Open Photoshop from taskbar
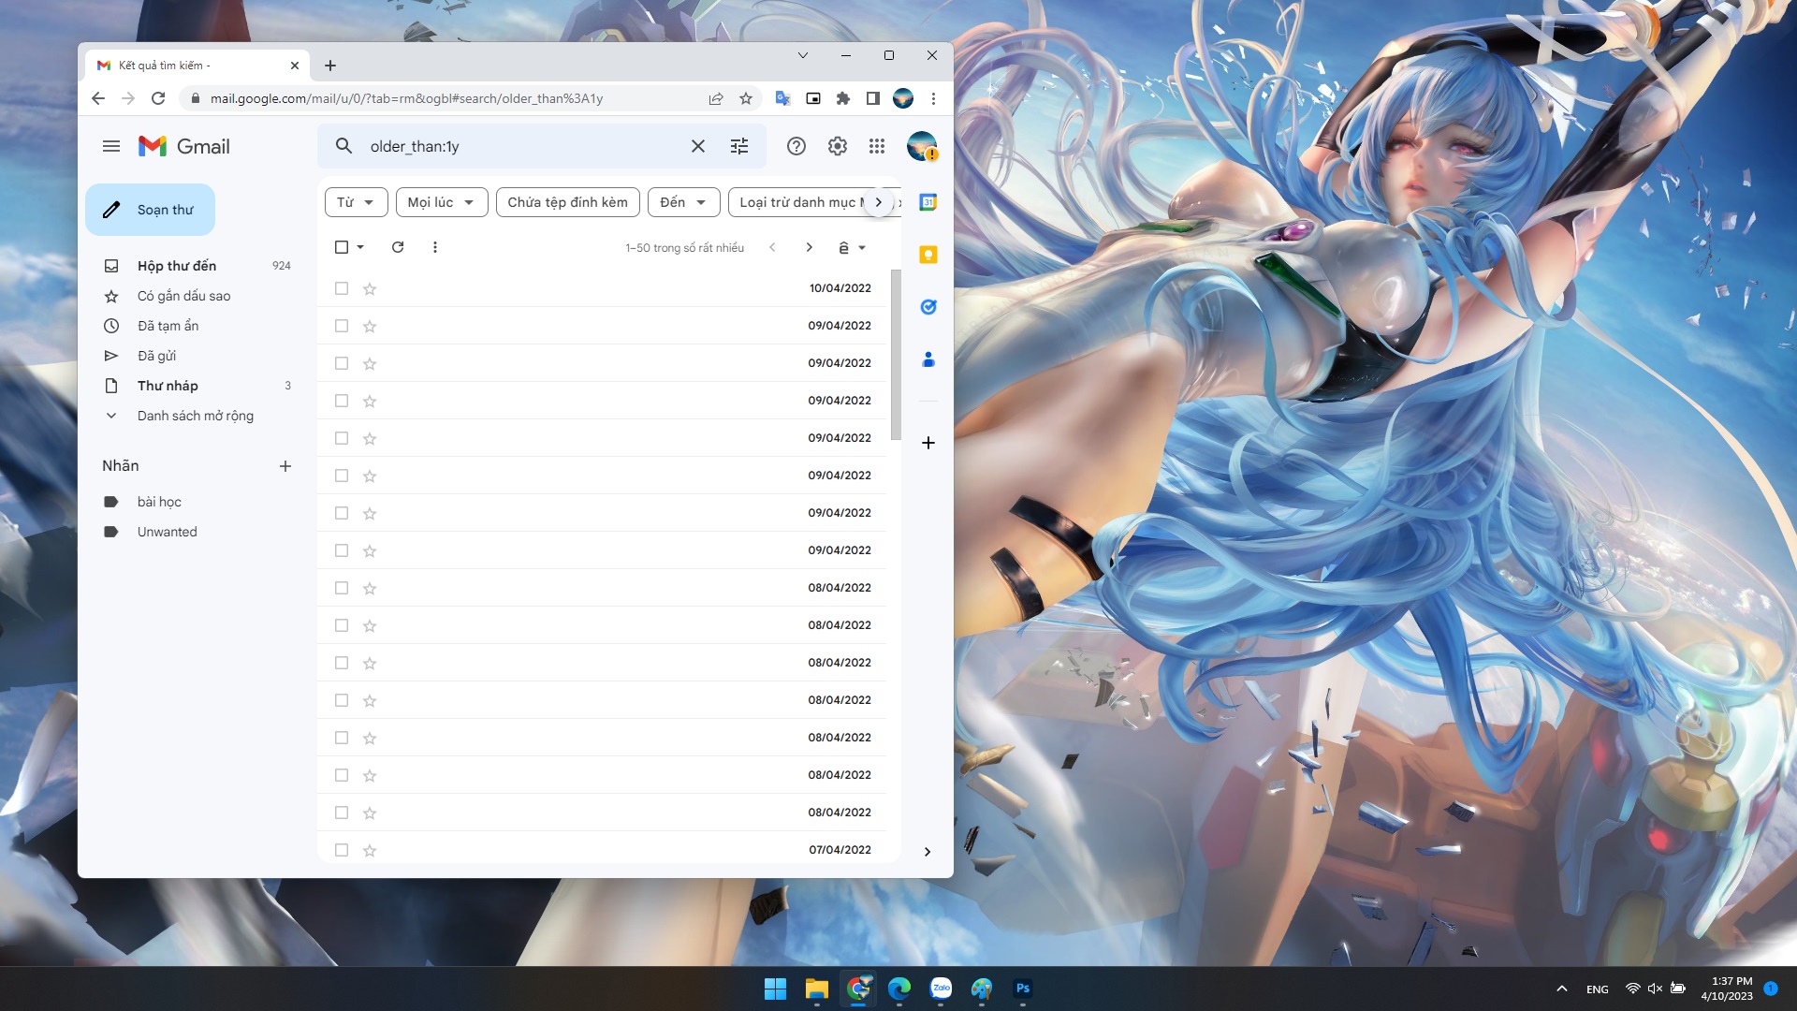This screenshot has width=1797, height=1011. click(1023, 989)
